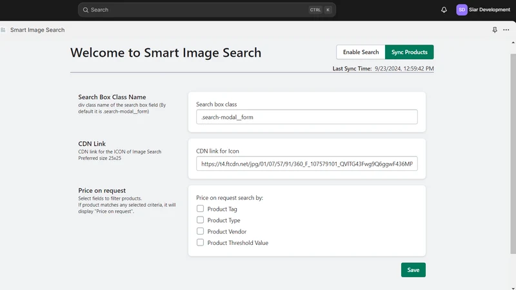Viewport: 516px width, 290px height.
Task: Check the Product Type checkbox
Action: coord(200,220)
